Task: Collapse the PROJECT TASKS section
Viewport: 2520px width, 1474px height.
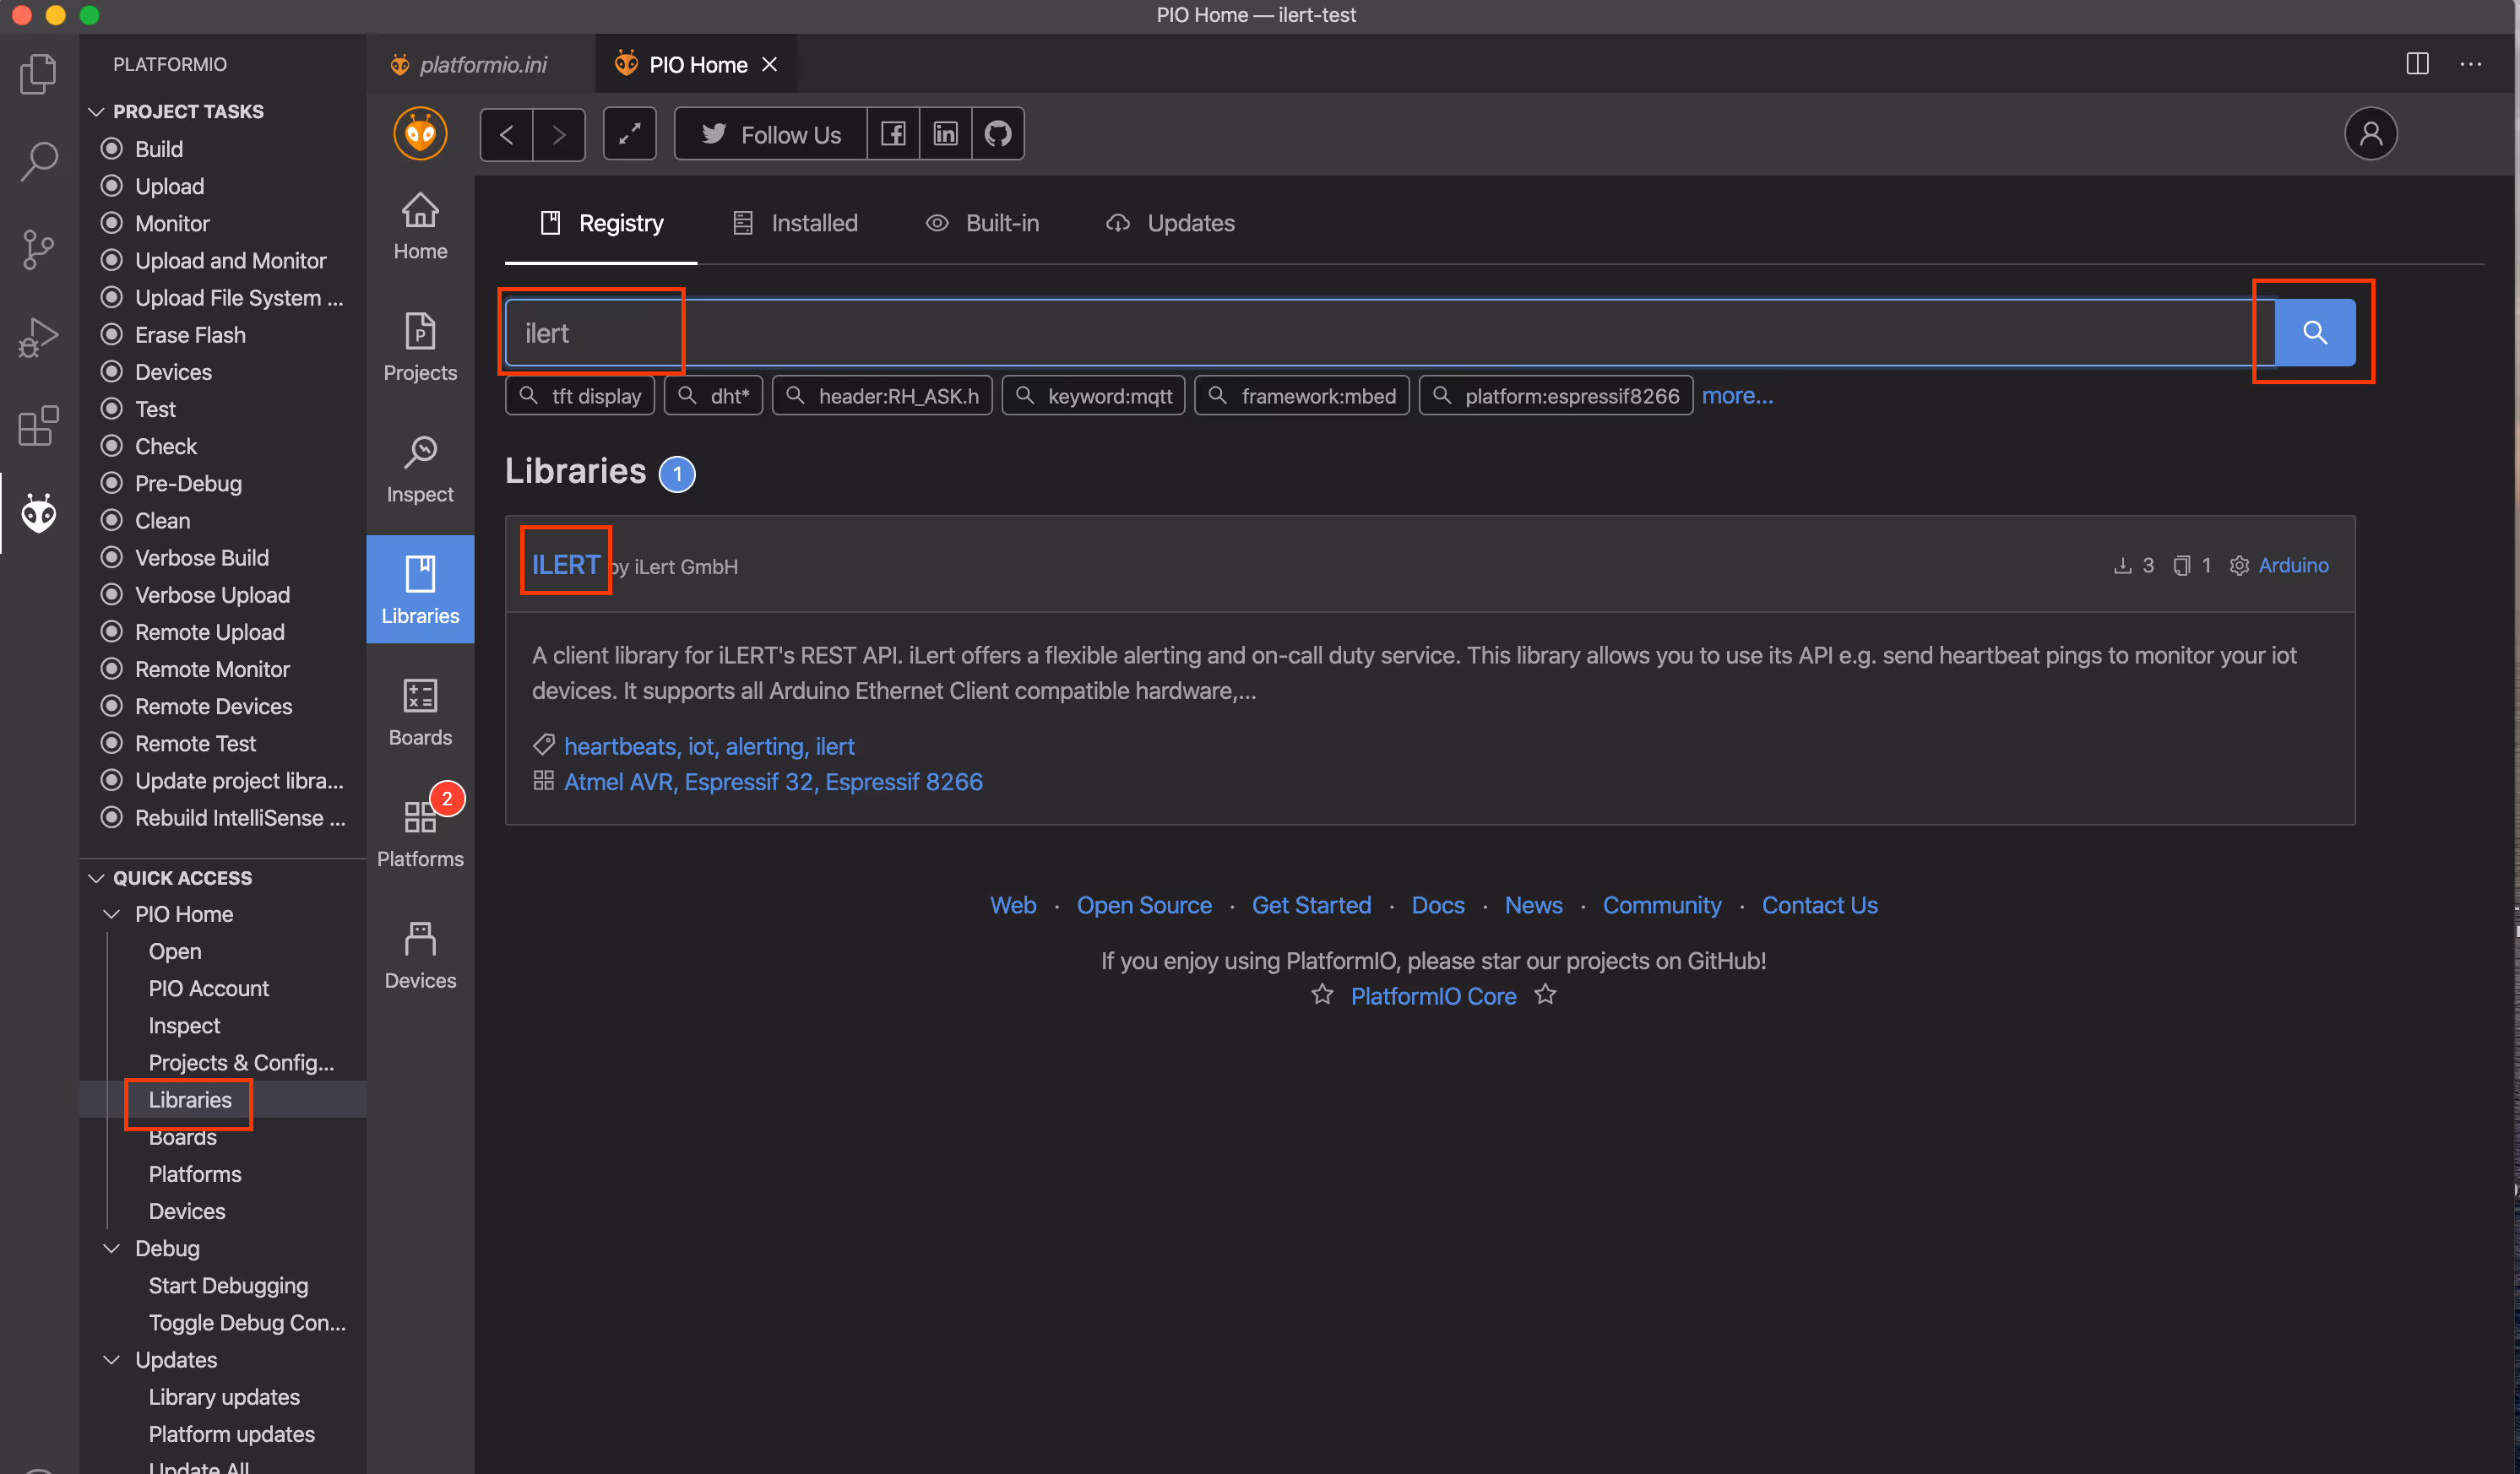Action: (97, 112)
